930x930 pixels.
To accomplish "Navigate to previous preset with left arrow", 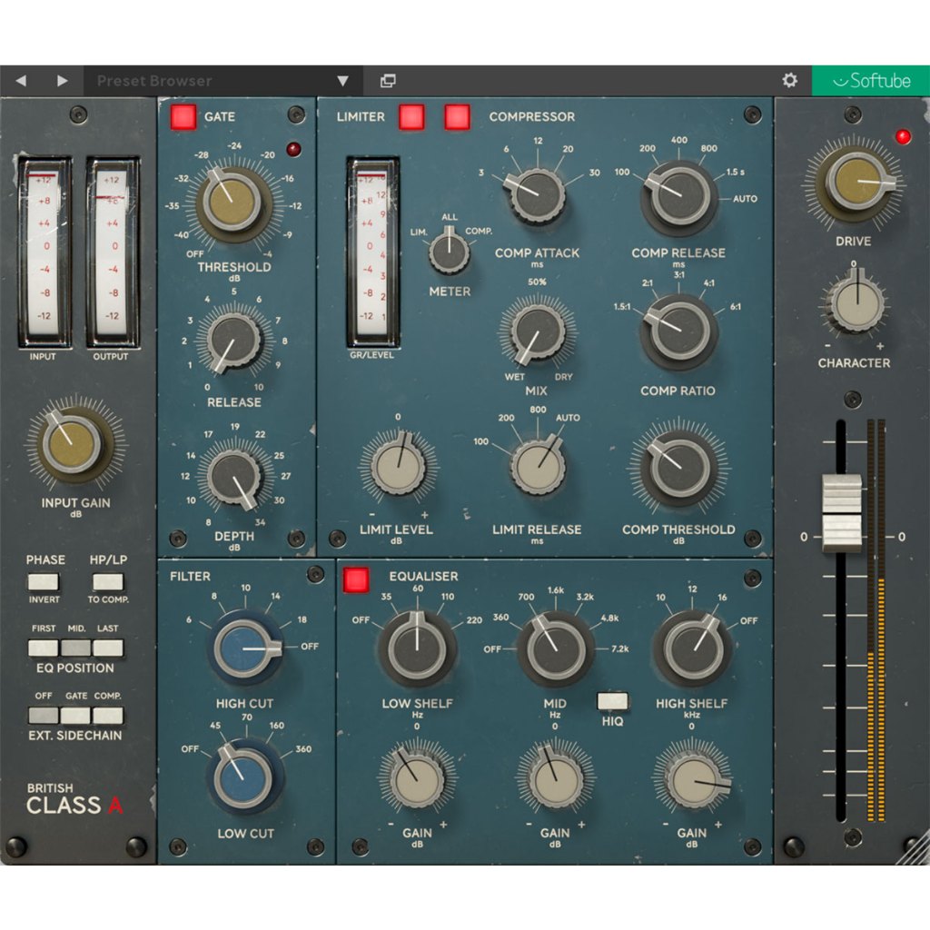I will point(20,80).
